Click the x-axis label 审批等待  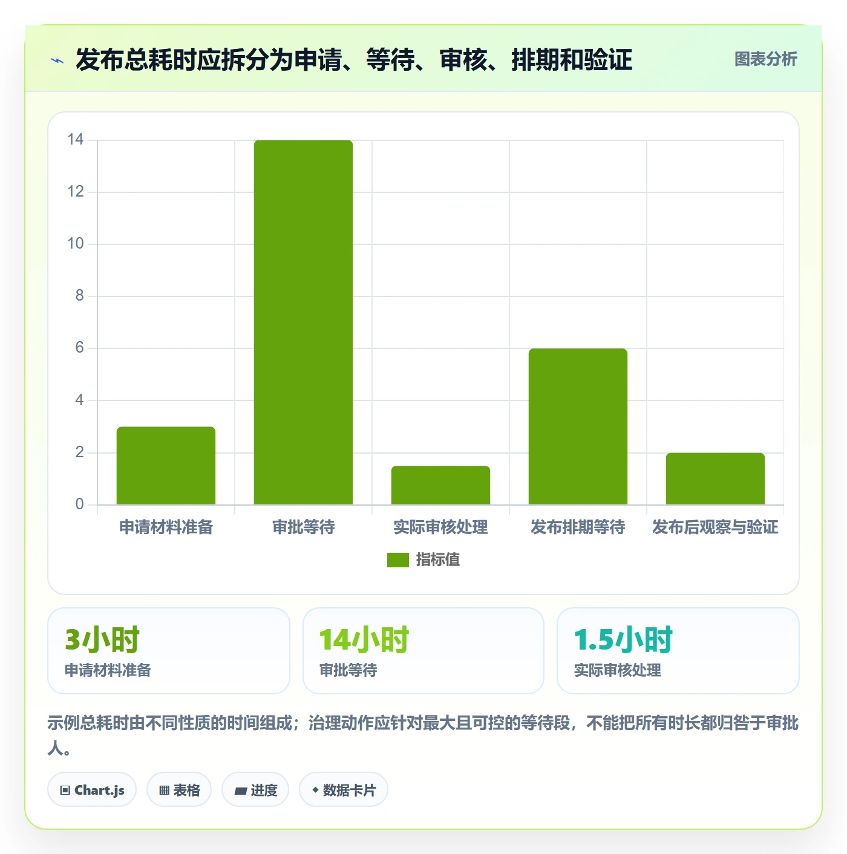[x=303, y=527]
